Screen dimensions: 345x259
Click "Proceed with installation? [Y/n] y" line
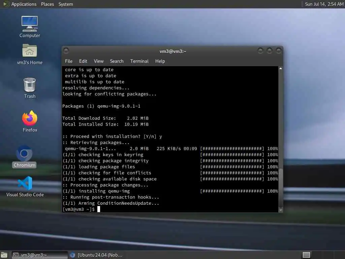pyautogui.click(x=112, y=137)
